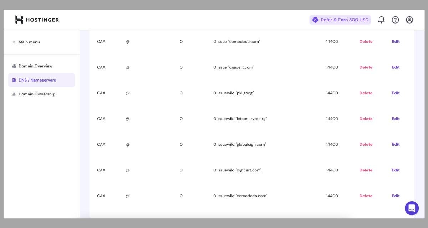Delete the issuewild "globalsign.com" record
The height and width of the screenshot is (228, 428).
pos(366,144)
